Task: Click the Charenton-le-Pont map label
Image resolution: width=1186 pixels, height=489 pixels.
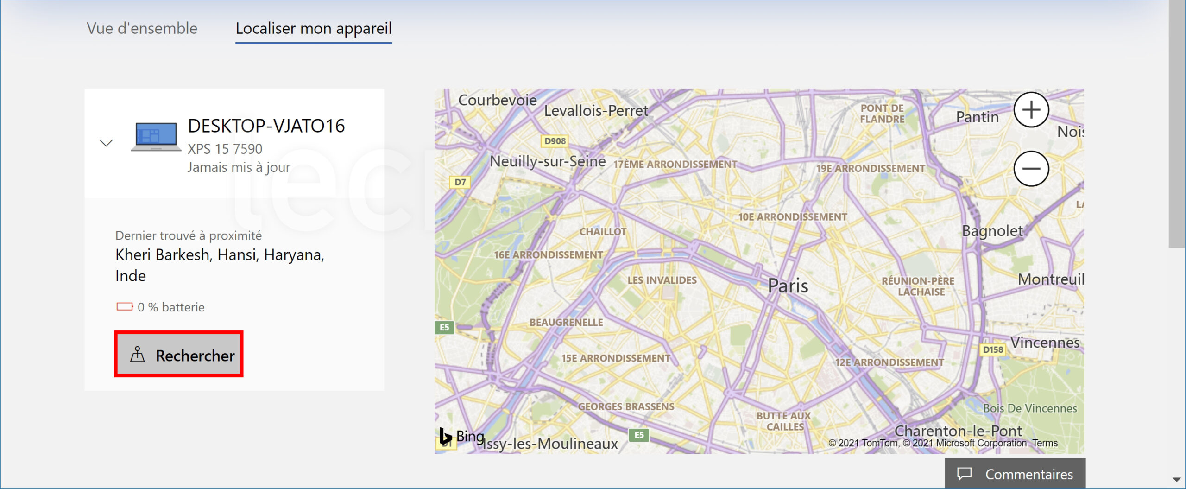Action: [958, 430]
